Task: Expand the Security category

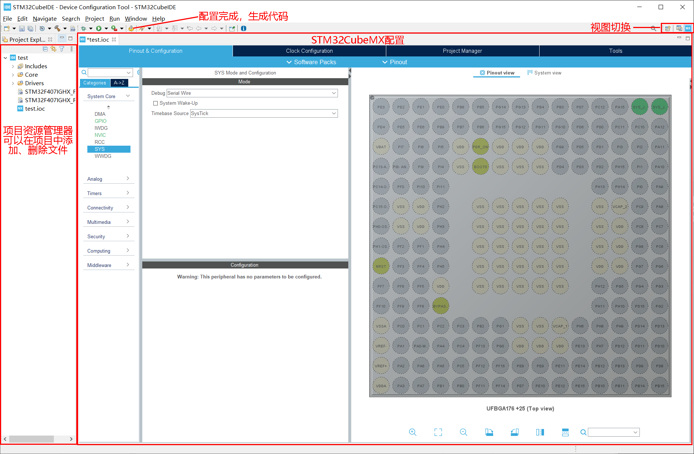Action: click(x=109, y=236)
